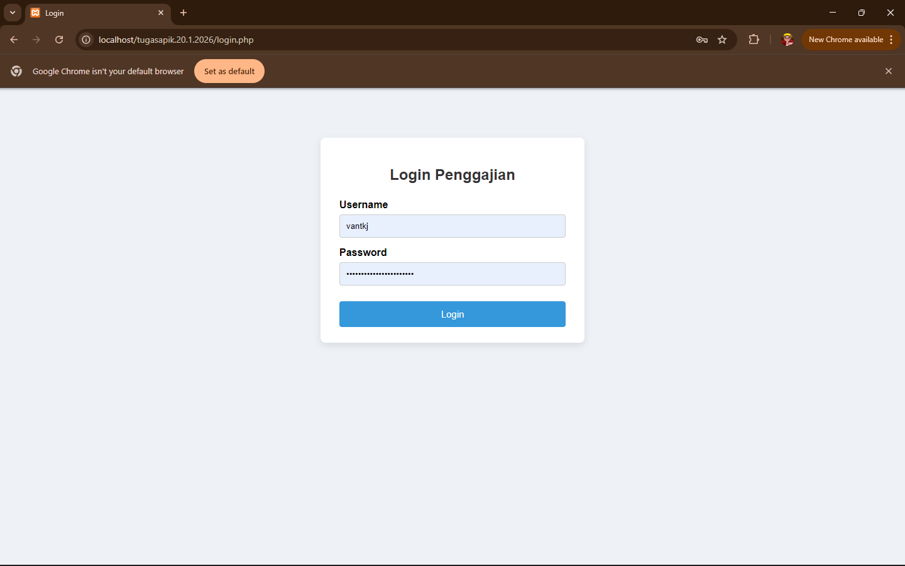
Task: Expand the tab search dropdown
Action: click(x=13, y=13)
